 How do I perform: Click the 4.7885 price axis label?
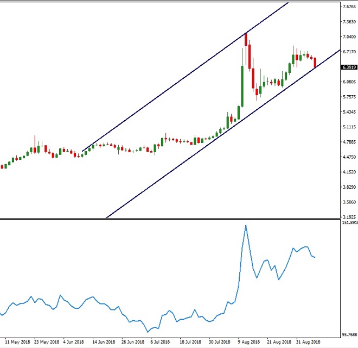[x=349, y=142]
